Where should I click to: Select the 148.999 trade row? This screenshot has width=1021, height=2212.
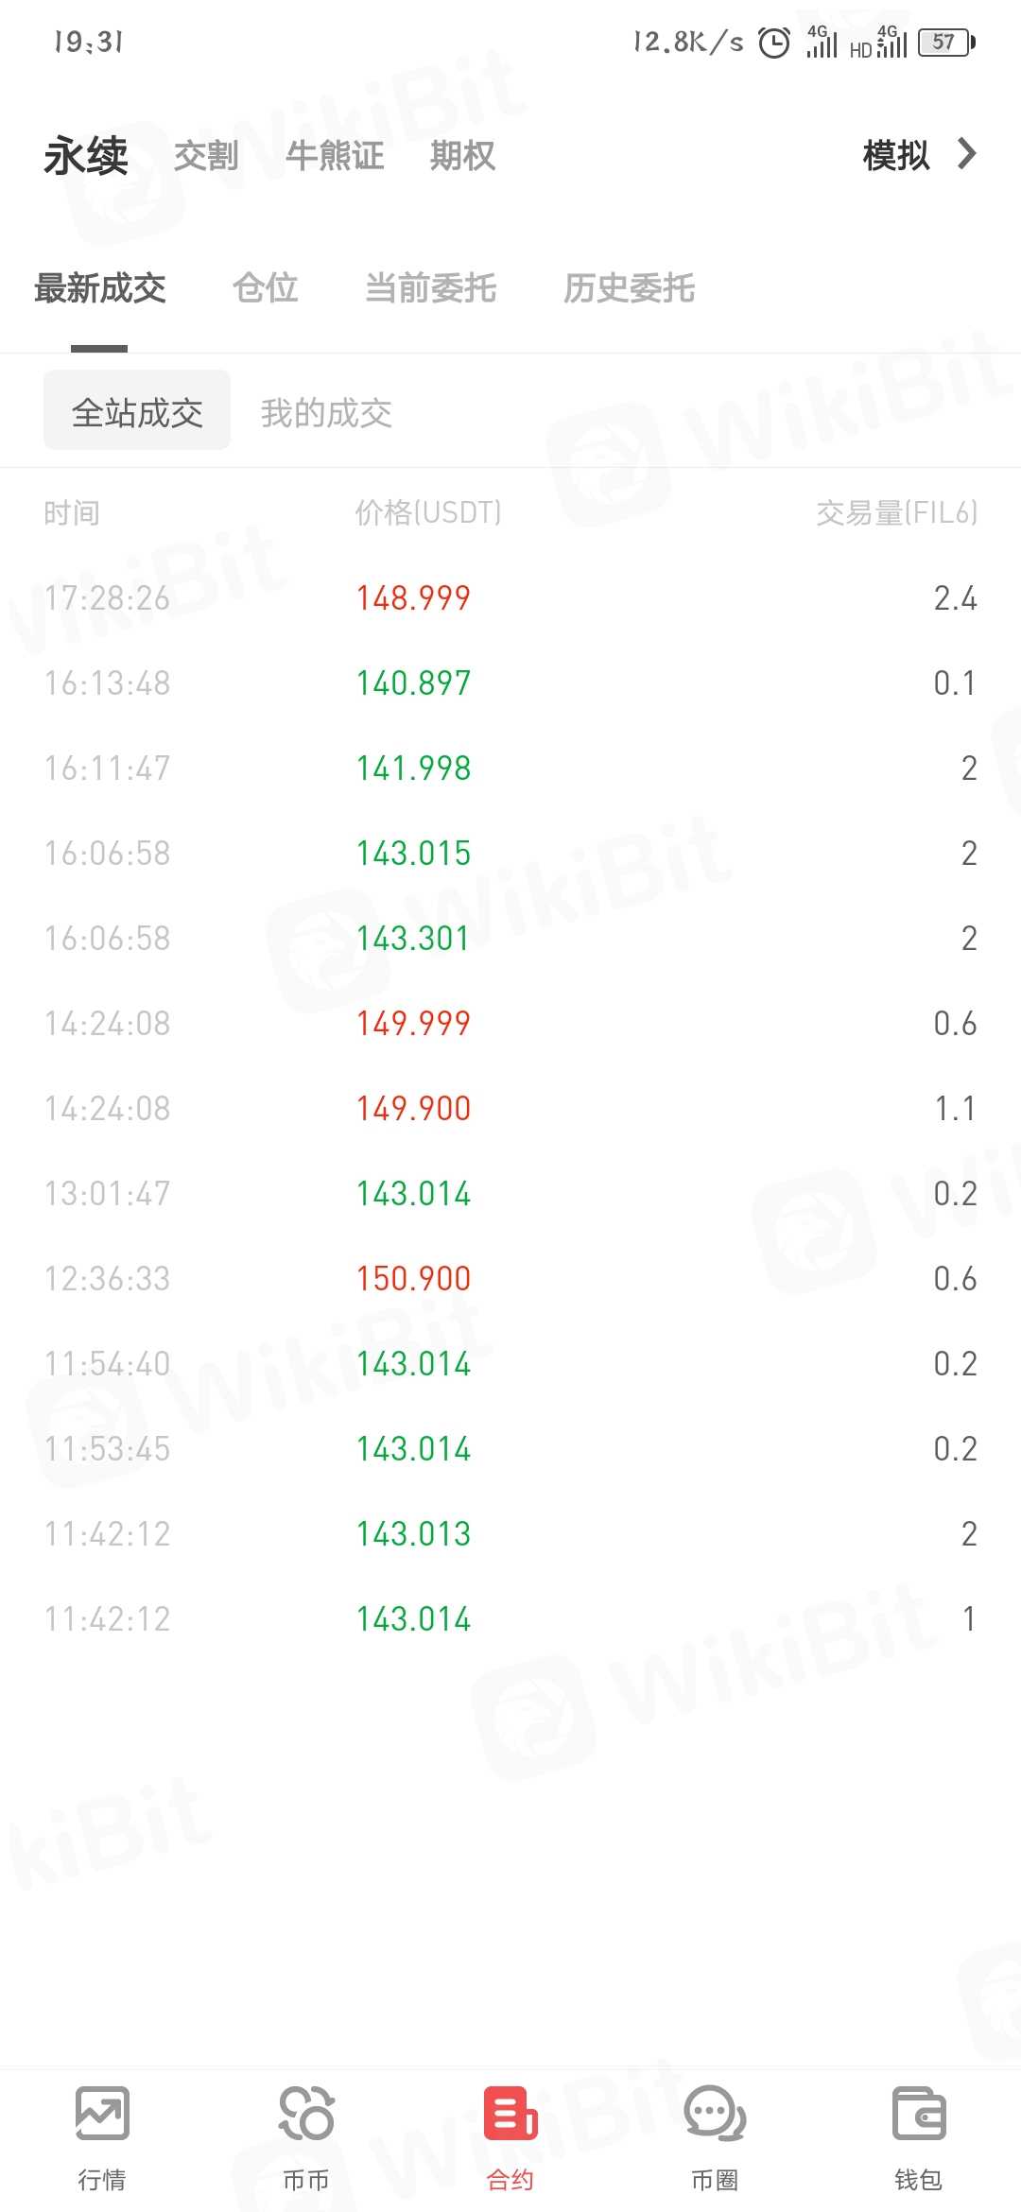tap(510, 597)
